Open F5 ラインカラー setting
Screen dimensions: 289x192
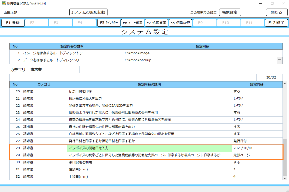click(x=109, y=23)
